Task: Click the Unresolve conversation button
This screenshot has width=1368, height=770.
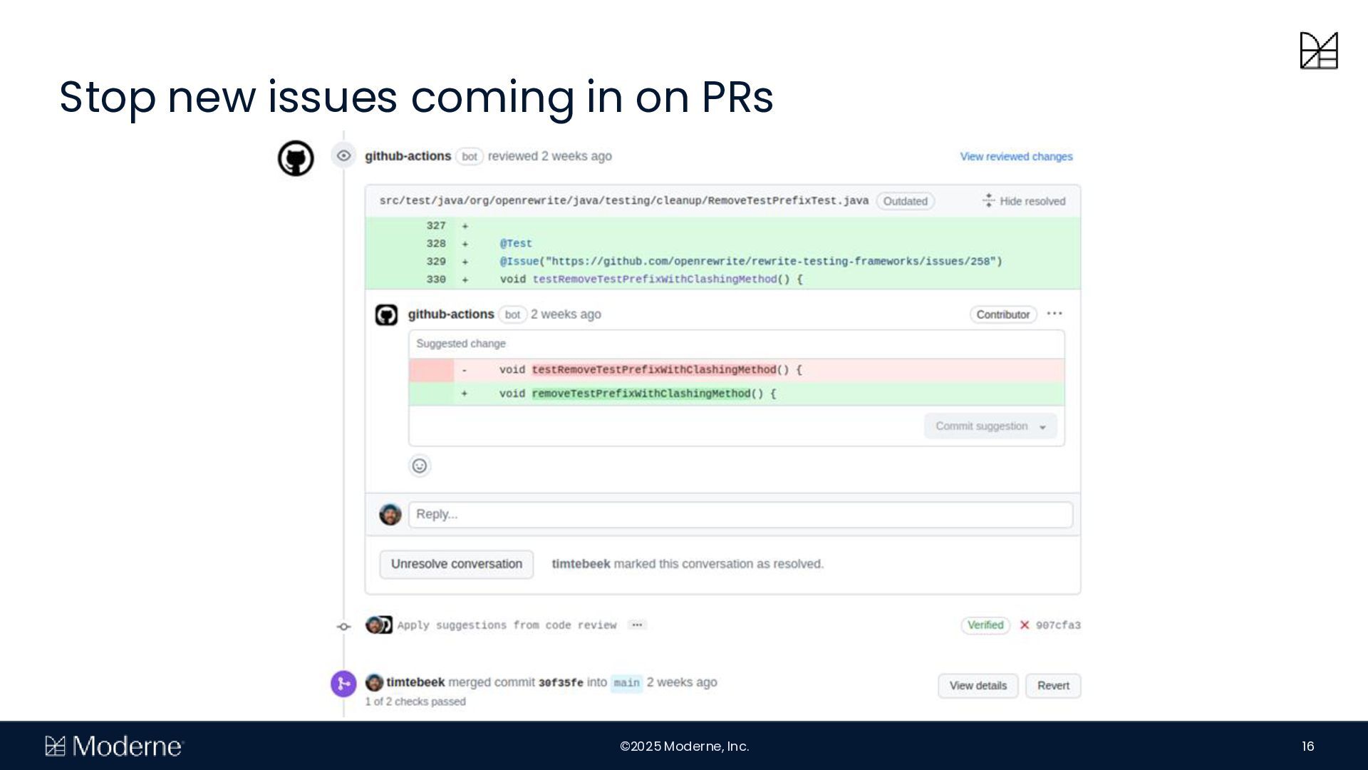Action: pyautogui.click(x=457, y=564)
